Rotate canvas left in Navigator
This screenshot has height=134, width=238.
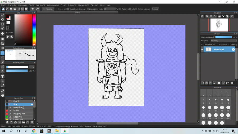[219, 16]
